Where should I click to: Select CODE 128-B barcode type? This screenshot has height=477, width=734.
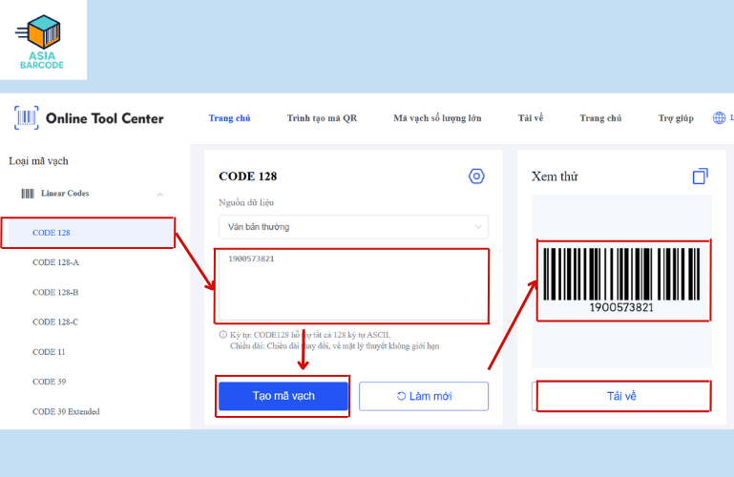coord(55,292)
